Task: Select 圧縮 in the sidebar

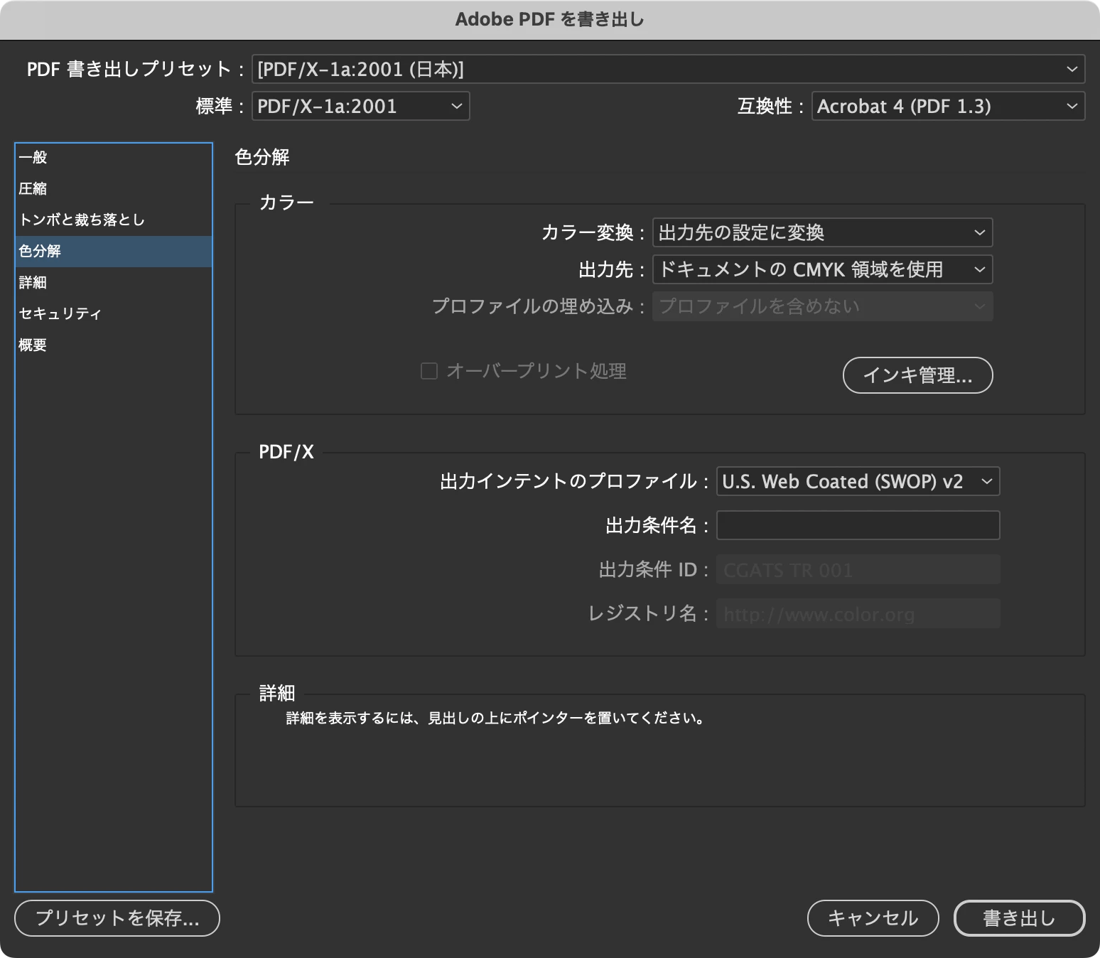Action: click(114, 188)
